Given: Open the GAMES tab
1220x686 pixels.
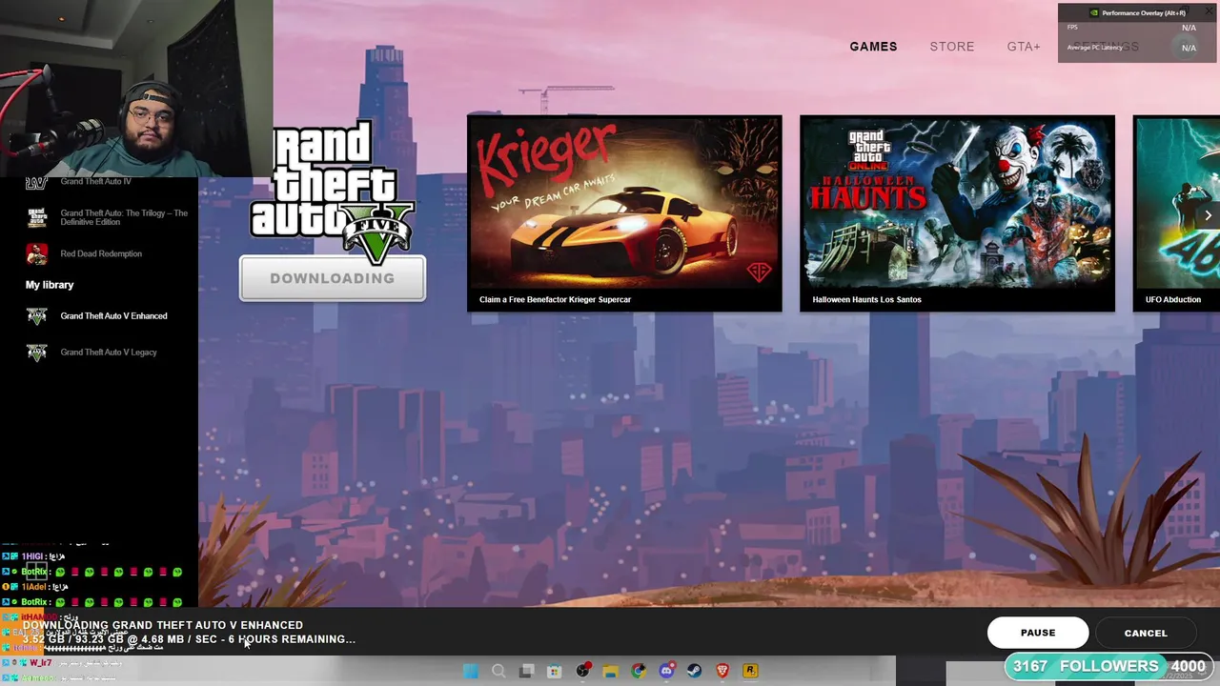Looking at the screenshot, I should tap(873, 47).
